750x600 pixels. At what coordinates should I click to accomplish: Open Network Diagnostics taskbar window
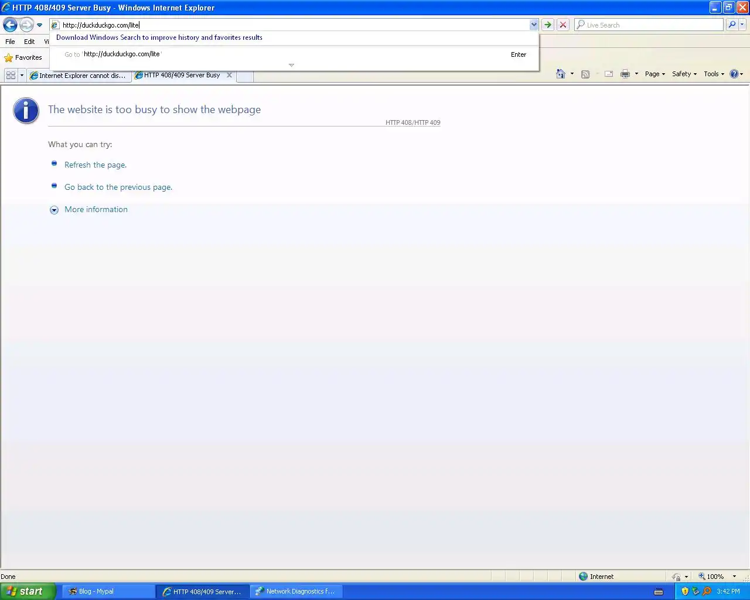(x=296, y=592)
